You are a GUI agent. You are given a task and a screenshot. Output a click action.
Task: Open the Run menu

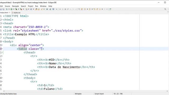(x=36, y=6)
